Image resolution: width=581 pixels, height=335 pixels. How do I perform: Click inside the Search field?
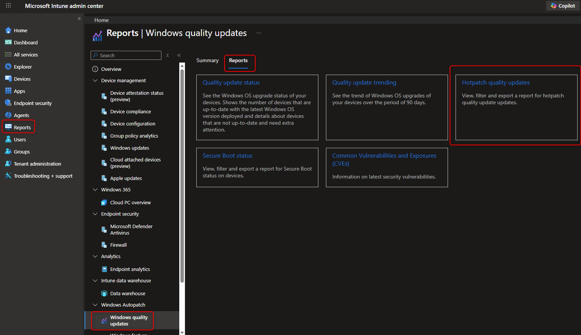click(126, 55)
